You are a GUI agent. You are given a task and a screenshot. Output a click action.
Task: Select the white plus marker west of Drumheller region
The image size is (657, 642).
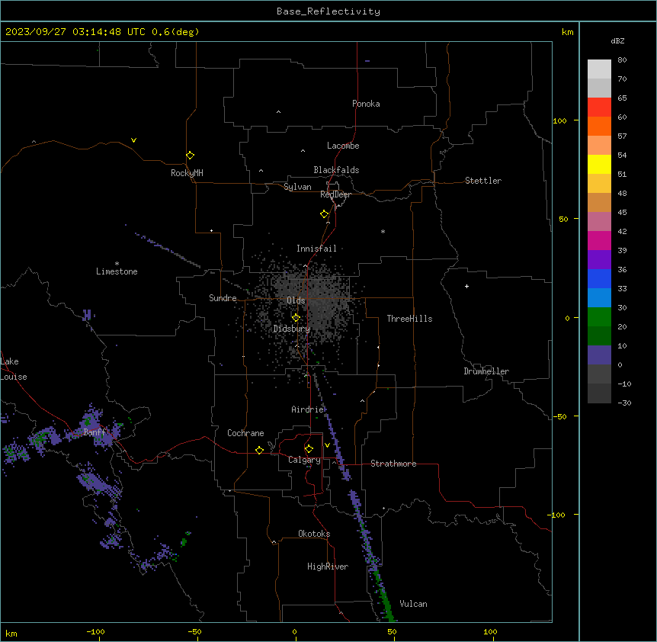(x=466, y=286)
